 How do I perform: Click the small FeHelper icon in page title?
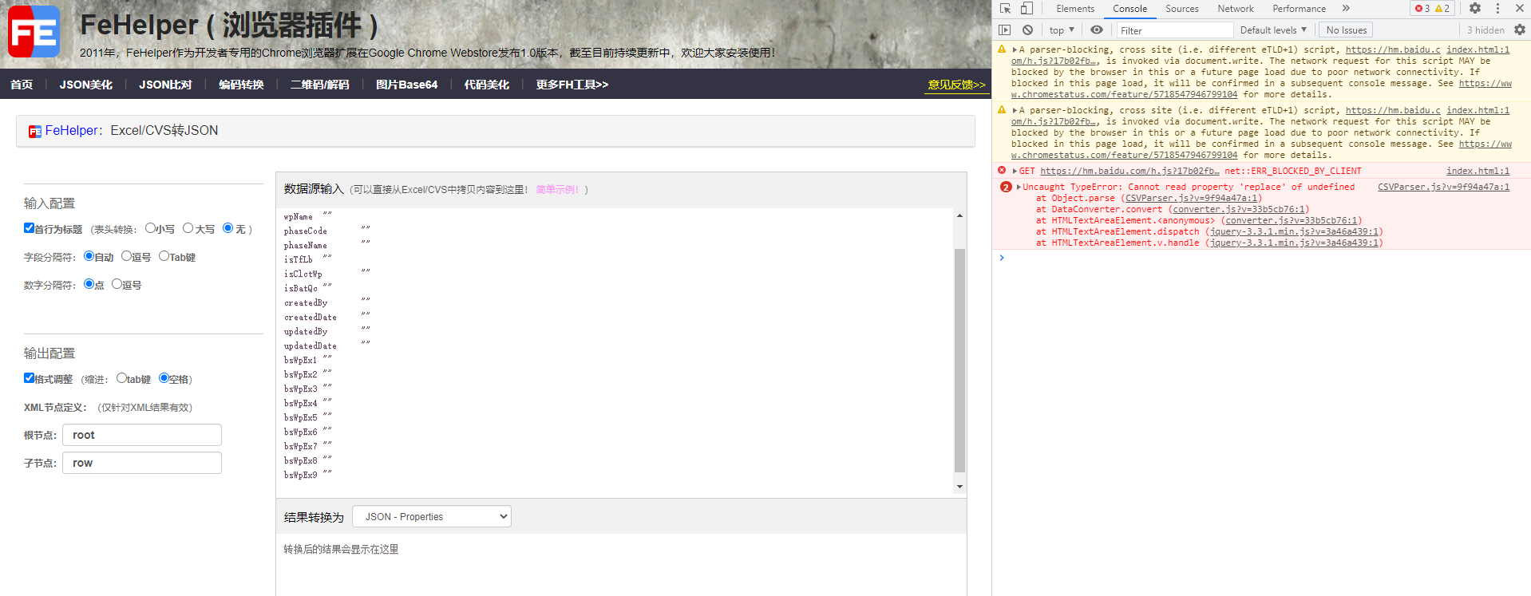[35, 132]
